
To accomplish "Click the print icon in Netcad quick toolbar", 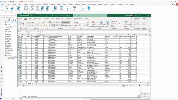I will 11,2.
